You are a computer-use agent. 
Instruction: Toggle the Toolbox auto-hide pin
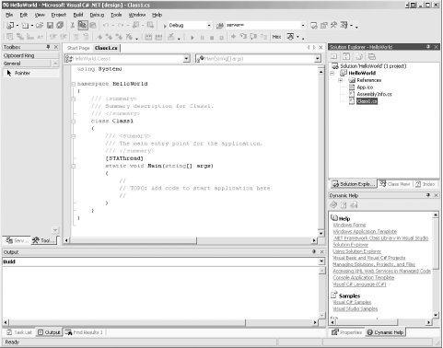point(48,47)
